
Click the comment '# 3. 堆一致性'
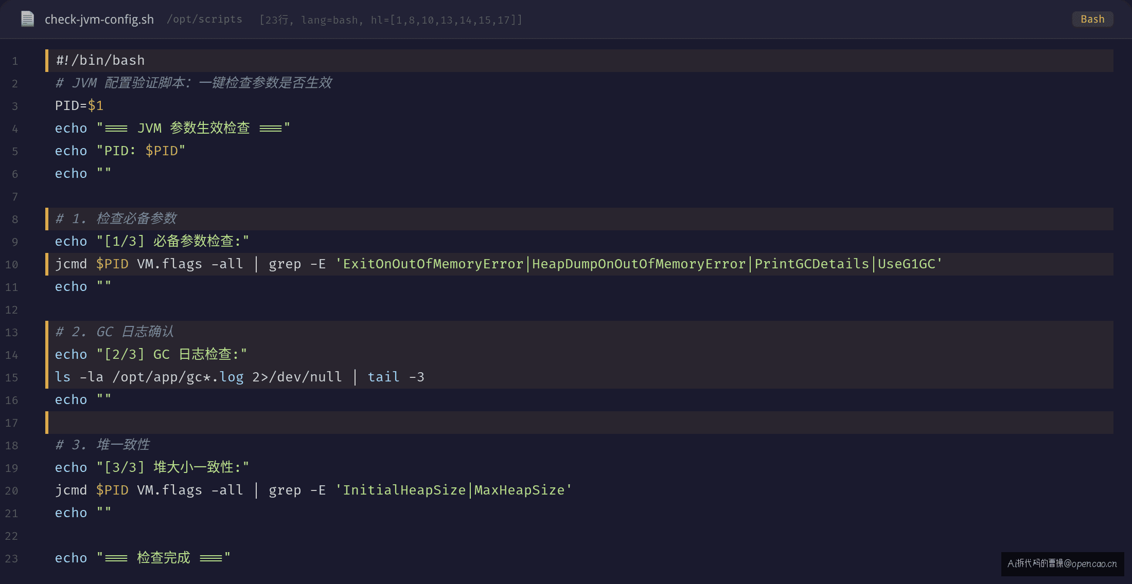pos(103,445)
